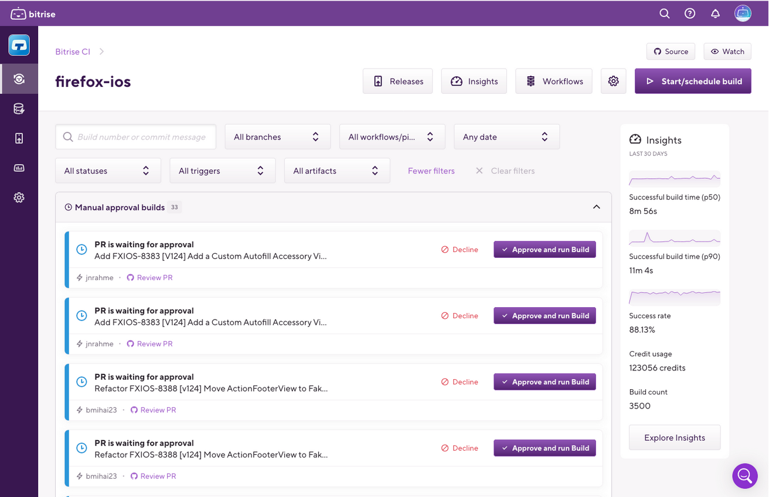Open the Releases tab

tap(397, 81)
